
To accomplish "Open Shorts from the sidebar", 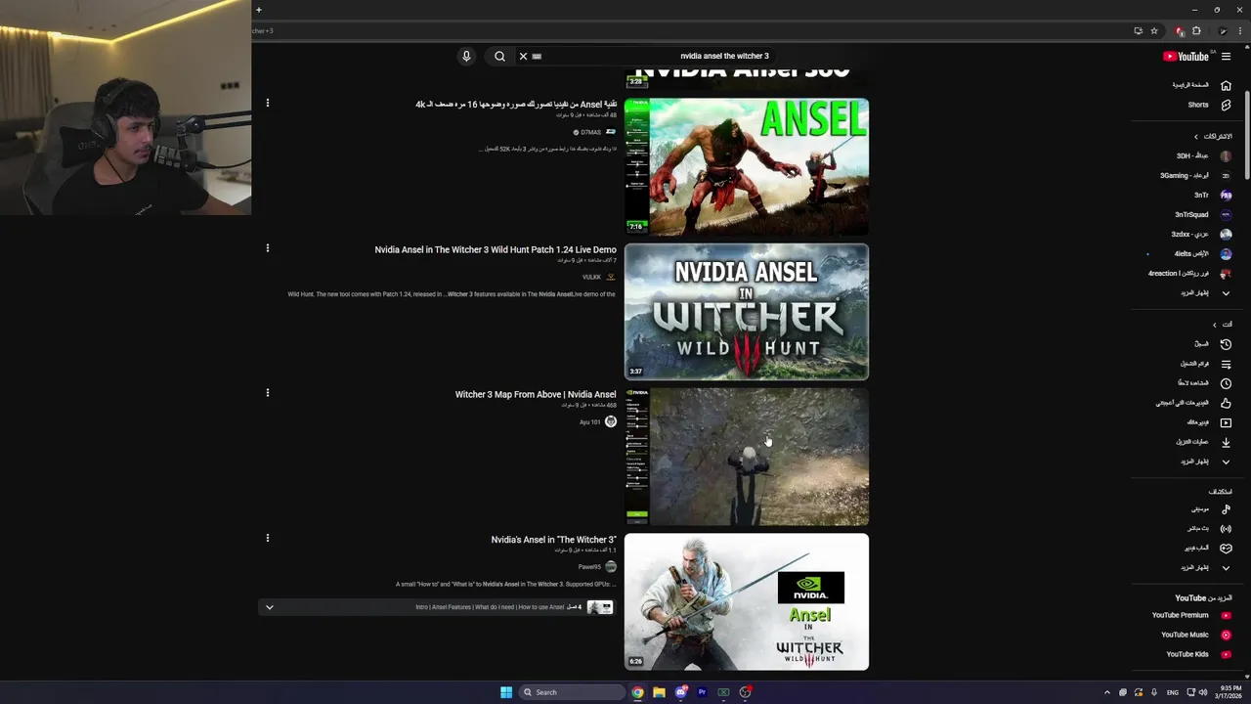I will (x=1209, y=105).
